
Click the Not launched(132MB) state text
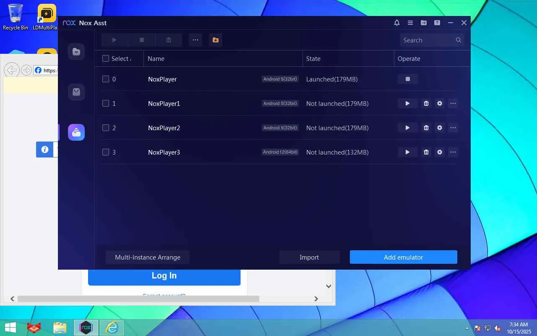(x=337, y=152)
